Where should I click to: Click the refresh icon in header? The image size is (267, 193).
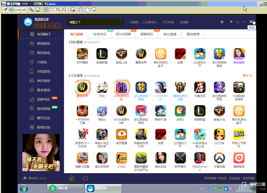[238, 22]
